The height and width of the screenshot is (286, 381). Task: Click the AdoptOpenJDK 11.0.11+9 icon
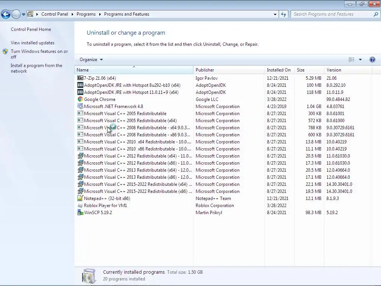pyautogui.click(x=80, y=92)
